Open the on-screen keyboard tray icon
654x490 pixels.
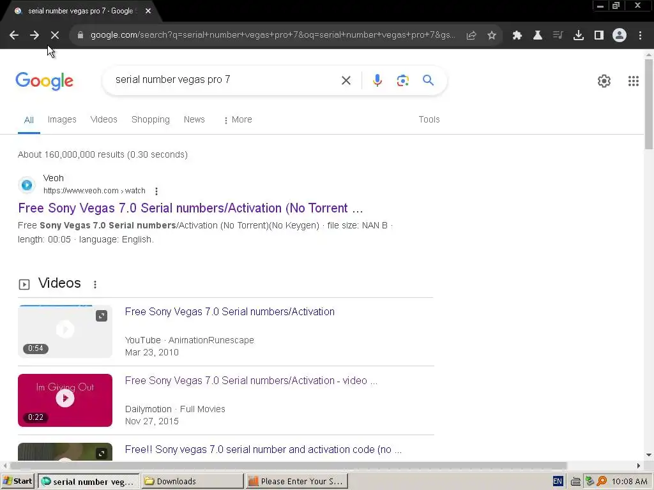(575, 482)
